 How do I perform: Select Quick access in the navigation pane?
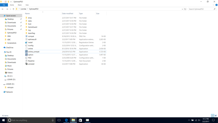click(11, 16)
